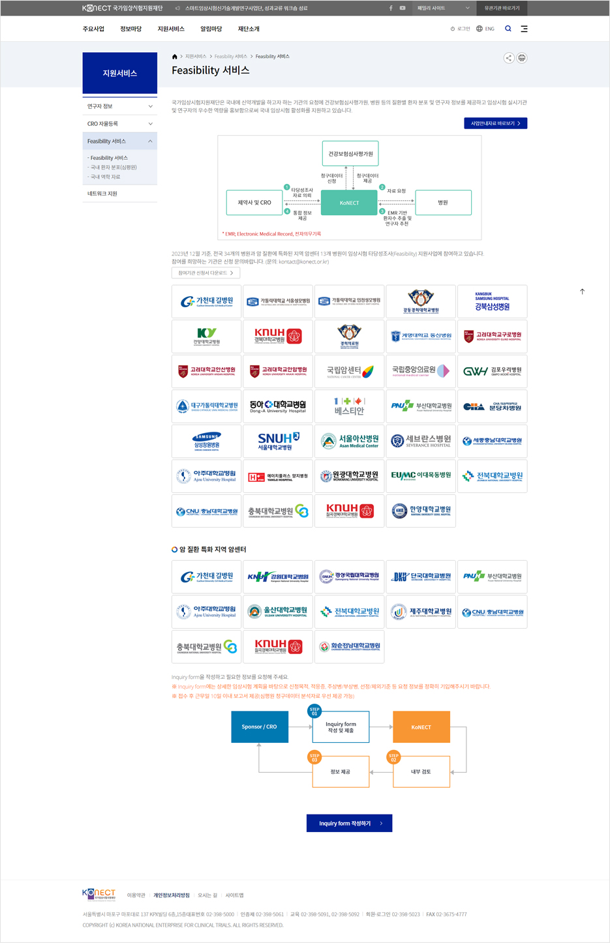Click the 한양대학교병원 logo

click(x=421, y=511)
